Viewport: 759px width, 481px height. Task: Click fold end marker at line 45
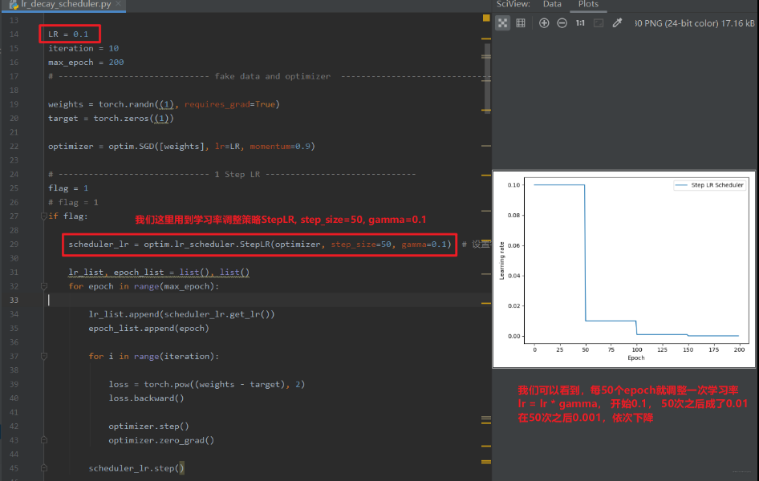pyautogui.click(x=43, y=468)
